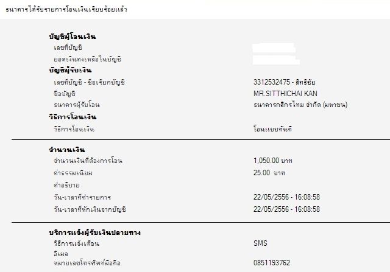
Task: Click the คำอธิบาย label
Action: pos(66,186)
